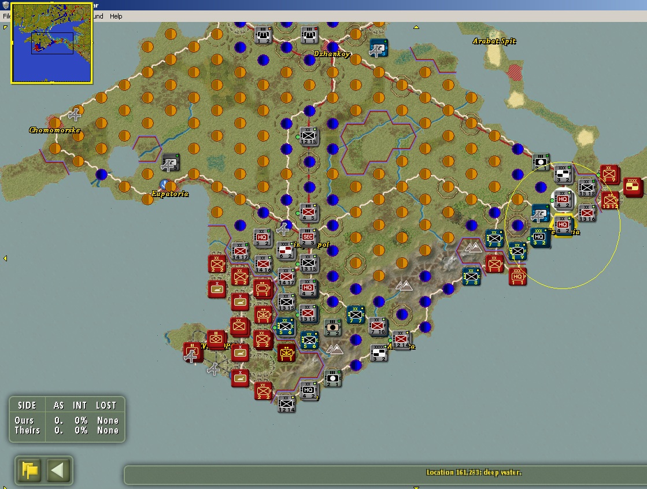Click the Chornomorske town label
Screen dimensions: 647x489
tap(54, 130)
